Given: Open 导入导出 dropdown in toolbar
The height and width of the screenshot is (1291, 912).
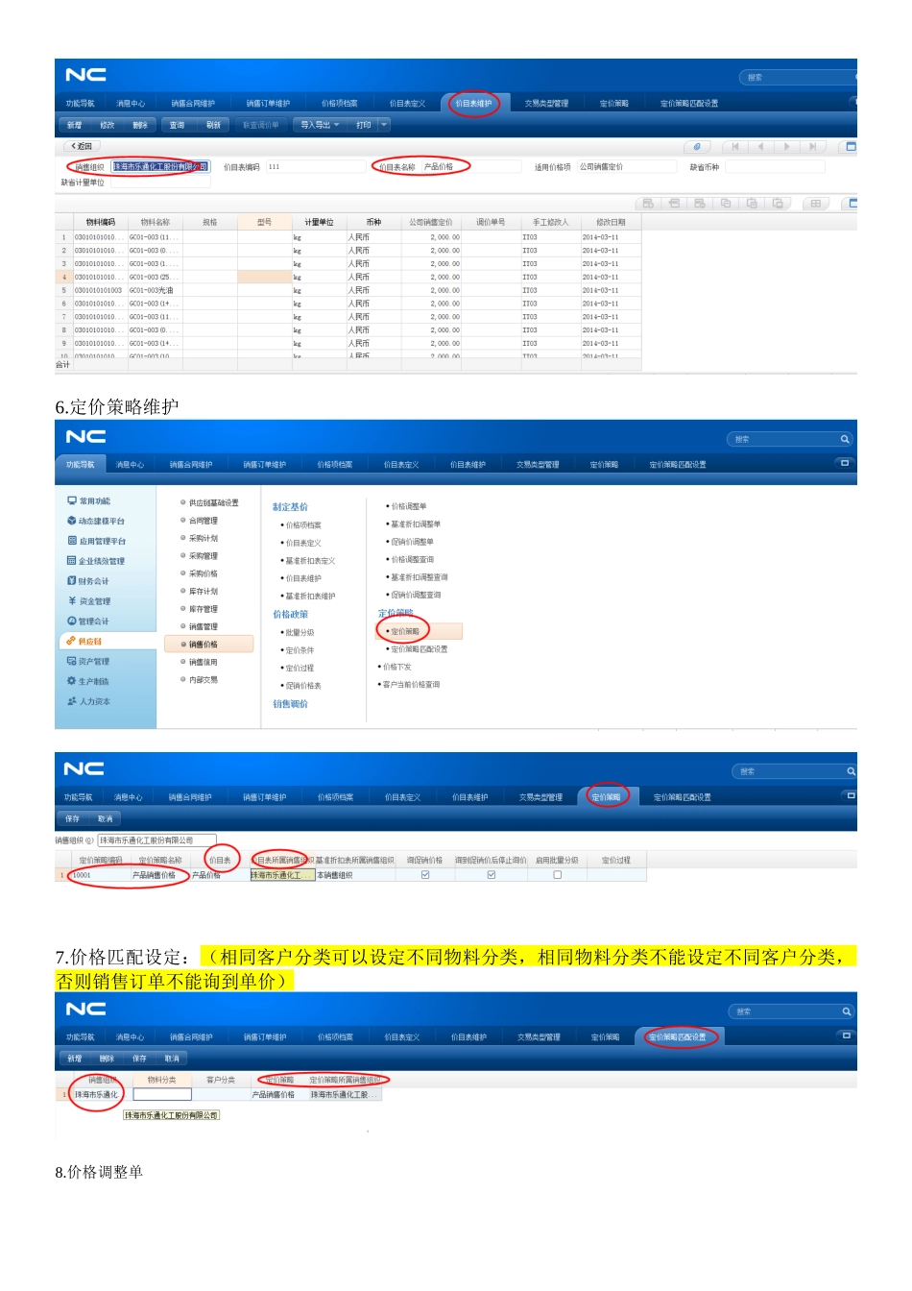Looking at the screenshot, I should pyautogui.click(x=320, y=125).
